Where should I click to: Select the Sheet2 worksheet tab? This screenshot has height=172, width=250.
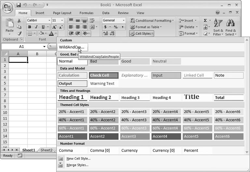point(47,150)
